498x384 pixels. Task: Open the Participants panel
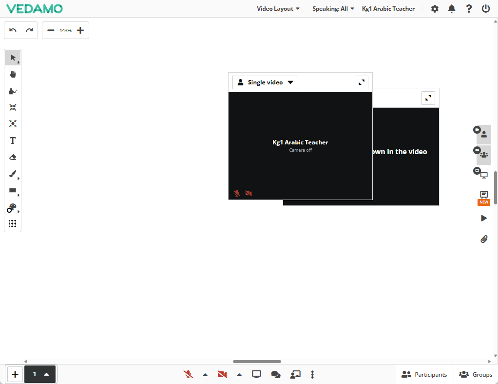coord(424,374)
